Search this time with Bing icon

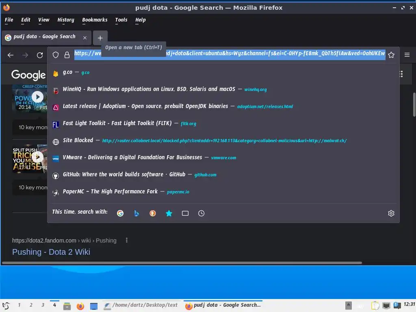[x=136, y=213]
